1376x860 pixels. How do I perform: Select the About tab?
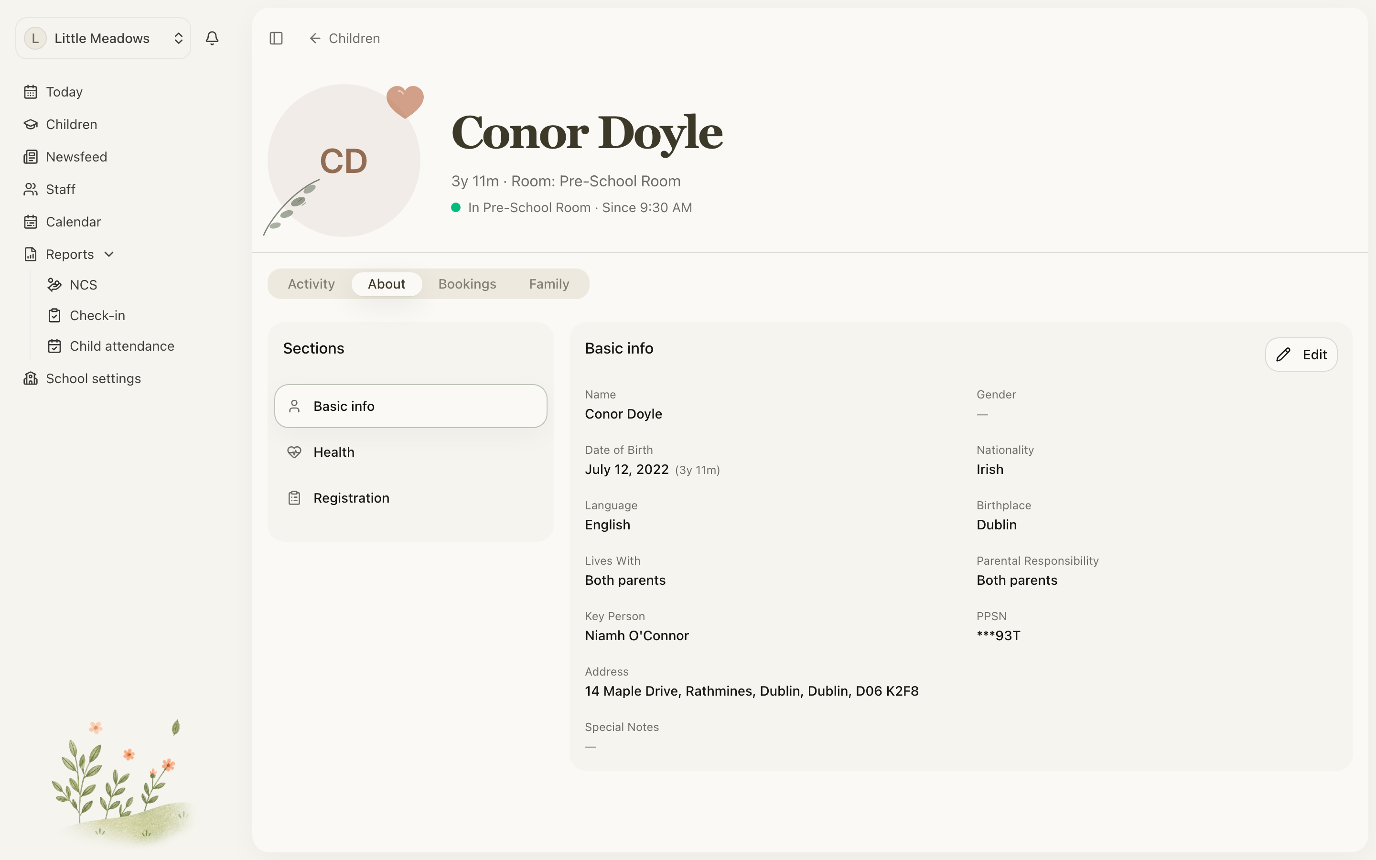387,284
